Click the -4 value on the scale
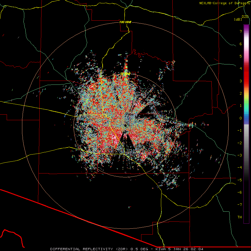Image resolution: width=251 pixels, height=251 pixels. coord(240,168)
